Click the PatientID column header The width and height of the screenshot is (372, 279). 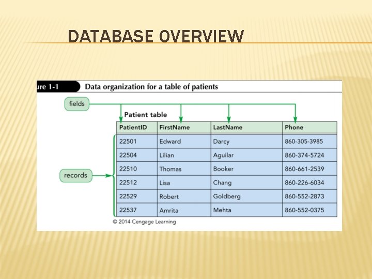[x=137, y=128]
